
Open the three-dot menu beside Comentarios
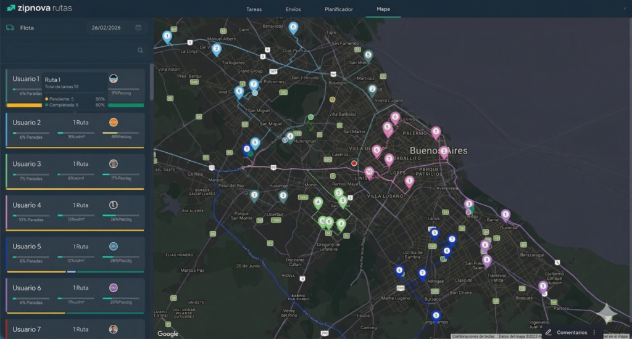coord(594,333)
